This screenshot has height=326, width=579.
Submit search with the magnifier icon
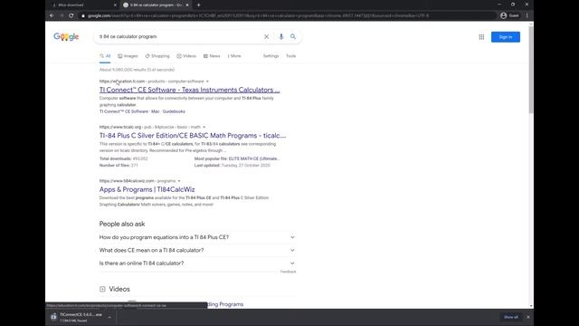tap(293, 36)
